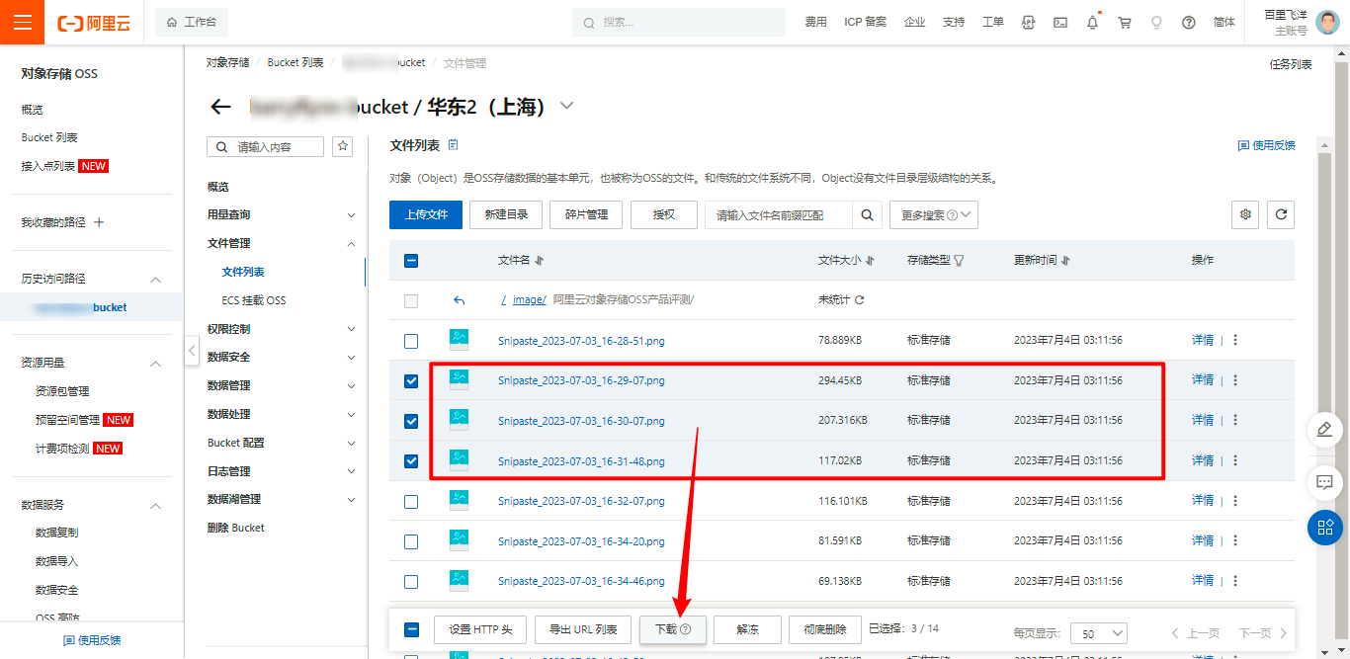The width and height of the screenshot is (1350, 659).
Task: Click the star favorite icon
Action: click(343, 146)
